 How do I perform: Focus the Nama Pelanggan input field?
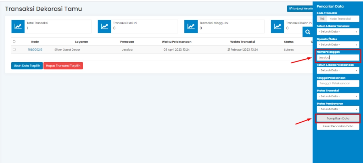[x=338, y=57]
